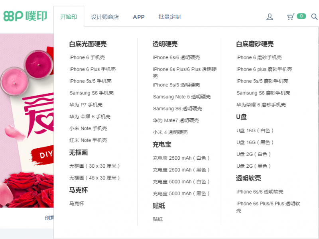Select 贴纸 category heading
This screenshot has width=319, height=239.
159,206
